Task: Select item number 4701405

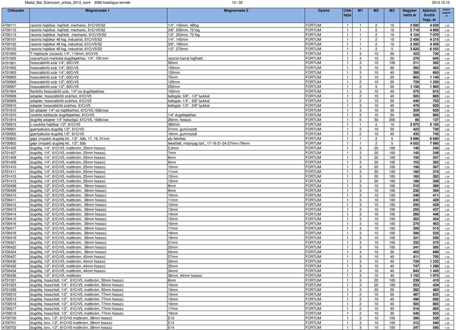Action: [9, 148]
